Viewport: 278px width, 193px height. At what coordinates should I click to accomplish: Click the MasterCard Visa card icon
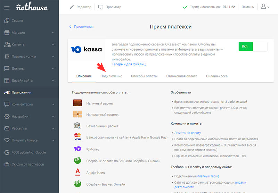click(77, 137)
